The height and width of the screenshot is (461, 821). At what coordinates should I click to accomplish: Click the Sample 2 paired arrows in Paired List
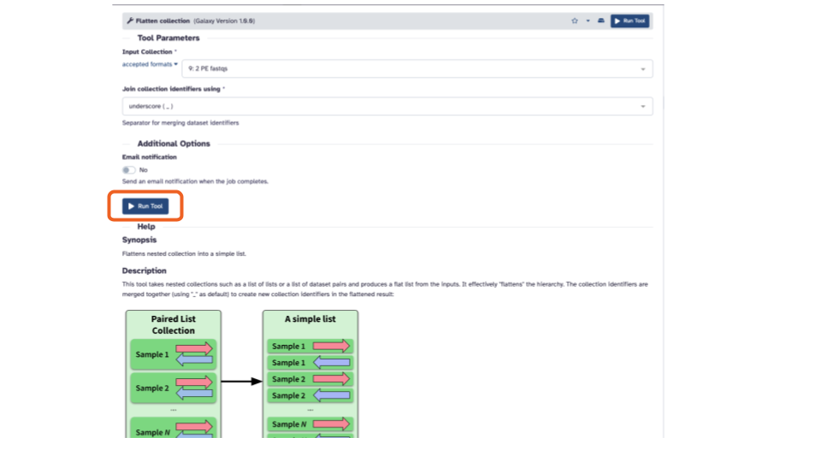point(194,388)
